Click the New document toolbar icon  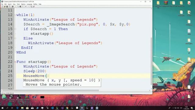(x=2, y=6)
